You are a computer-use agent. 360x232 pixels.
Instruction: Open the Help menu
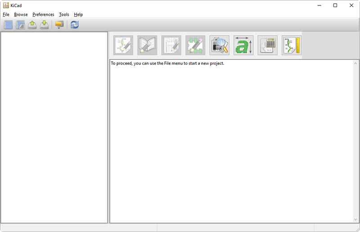tap(78, 14)
